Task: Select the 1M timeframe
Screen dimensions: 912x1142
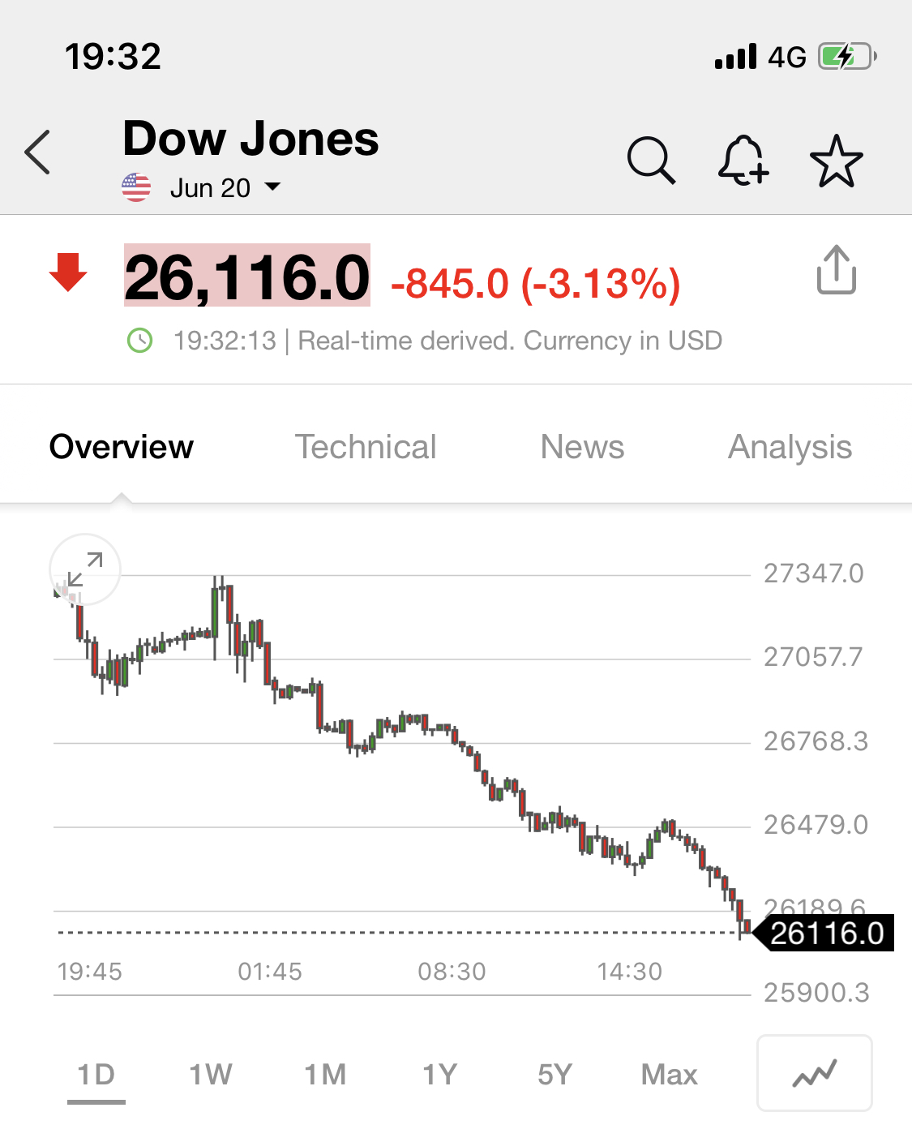Action: [x=325, y=1075]
